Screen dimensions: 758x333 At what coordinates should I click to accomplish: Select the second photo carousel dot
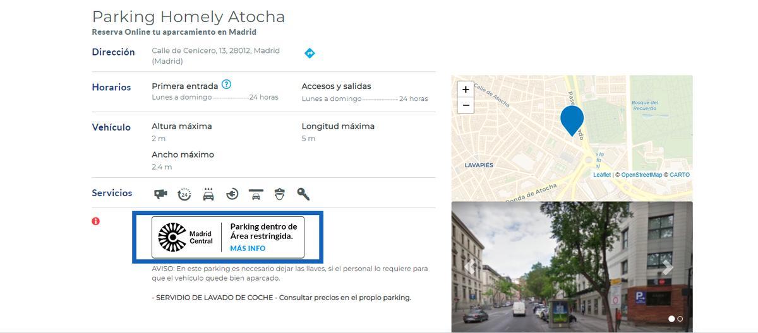(680, 319)
